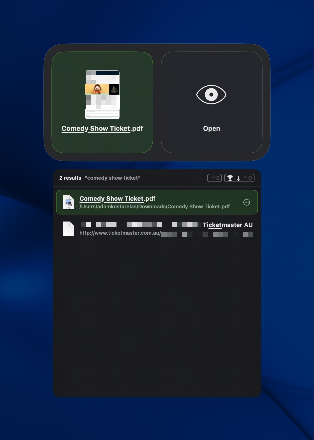Viewport: 314px width, 440px height.
Task: Click the ^O shortcut indicator
Action: (x=248, y=178)
